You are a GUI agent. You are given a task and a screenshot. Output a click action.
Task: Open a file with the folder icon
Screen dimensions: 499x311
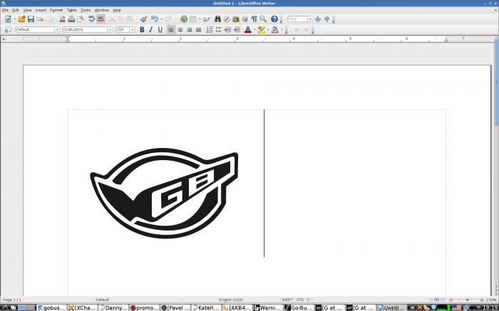coord(21,19)
